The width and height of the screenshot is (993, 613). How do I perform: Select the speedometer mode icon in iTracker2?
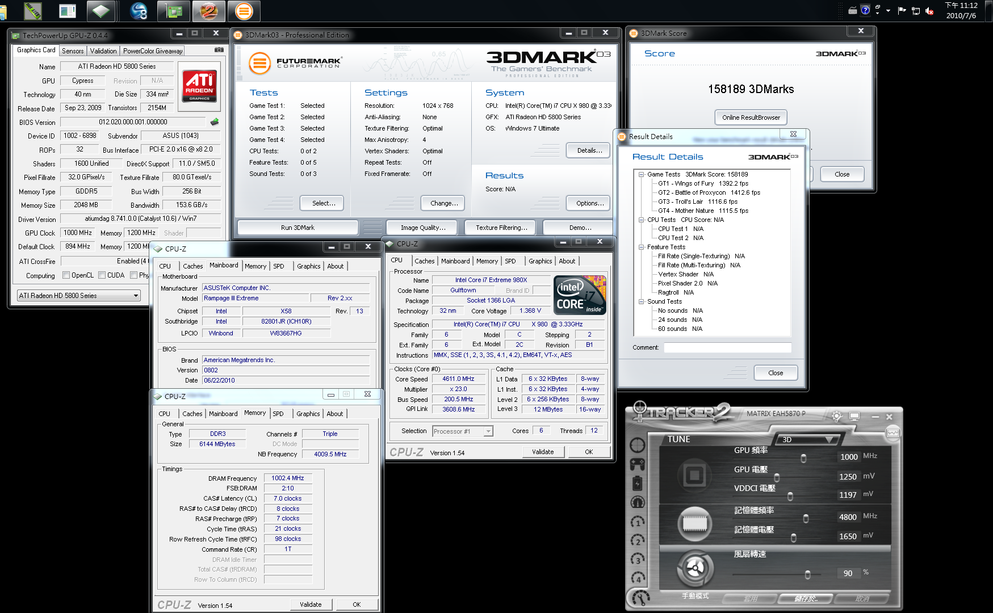click(638, 502)
